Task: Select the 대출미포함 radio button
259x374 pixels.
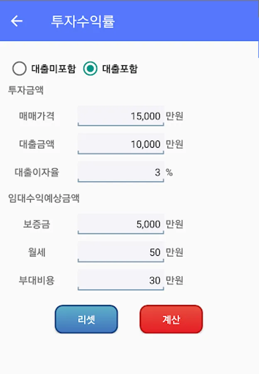Action: (19, 69)
